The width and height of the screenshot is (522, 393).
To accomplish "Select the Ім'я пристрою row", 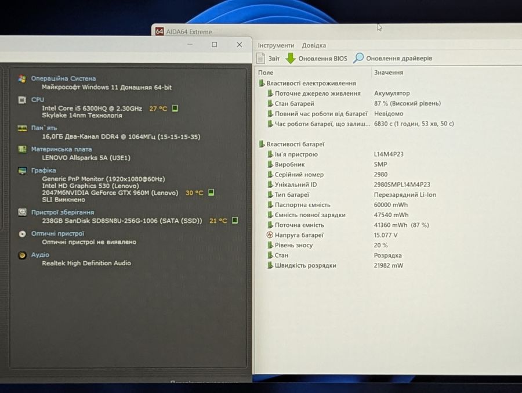I will click(x=336, y=154).
